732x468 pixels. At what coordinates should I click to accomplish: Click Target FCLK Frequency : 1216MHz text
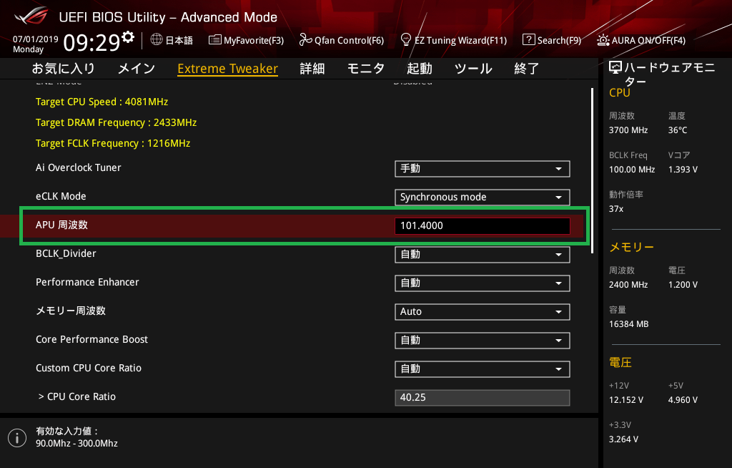point(113,143)
